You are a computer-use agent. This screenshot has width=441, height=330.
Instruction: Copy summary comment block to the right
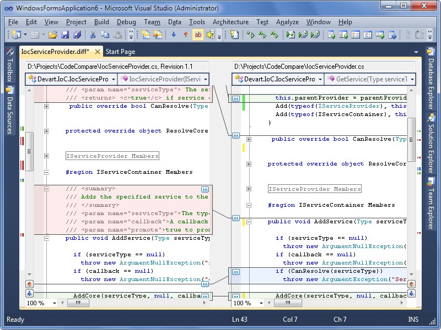tap(205, 189)
